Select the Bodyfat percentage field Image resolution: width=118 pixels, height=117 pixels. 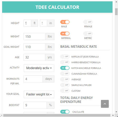coord(35,105)
